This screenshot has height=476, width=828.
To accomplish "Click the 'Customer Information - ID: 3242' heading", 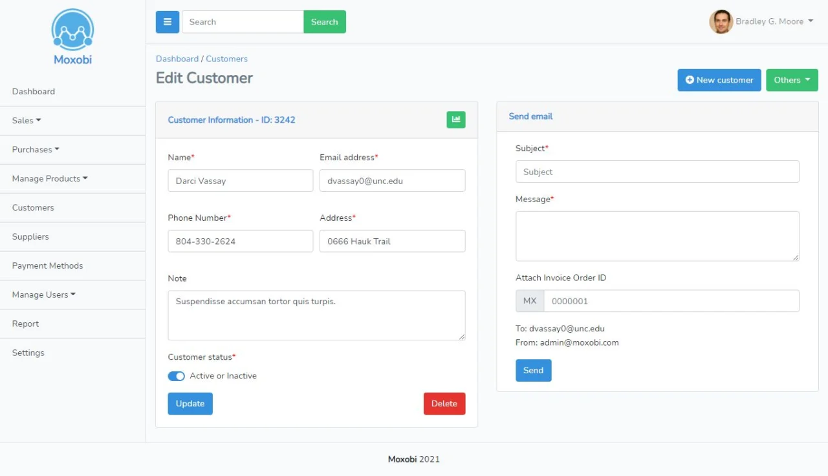I will (232, 120).
